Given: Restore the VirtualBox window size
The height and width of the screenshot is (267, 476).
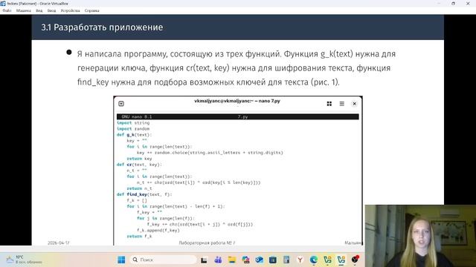Looking at the screenshot, I should 453,3.
